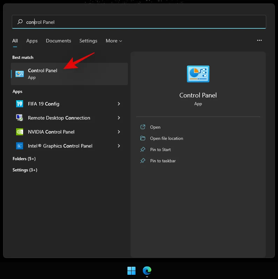Click the Pin to taskbar pin icon
Image resolution: width=278 pixels, height=279 pixels.
(143, 161)
